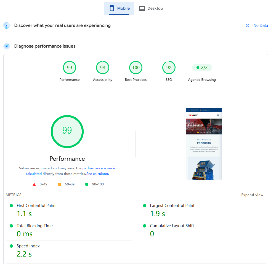Click the desktop monitor icon
The height and width of the screenshot is (264, 271).
coord(142,8)
